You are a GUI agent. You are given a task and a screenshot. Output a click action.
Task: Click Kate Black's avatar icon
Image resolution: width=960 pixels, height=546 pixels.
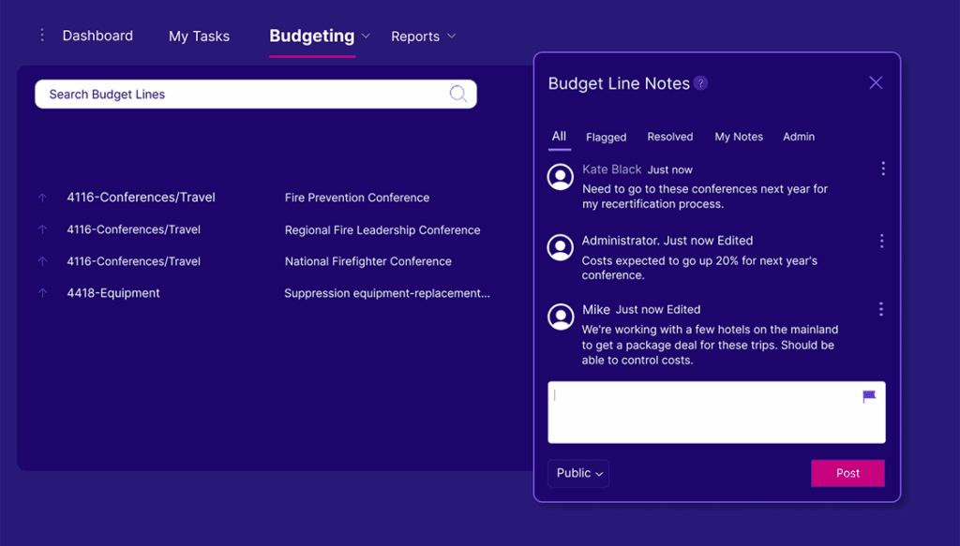(x=561, y=176)
